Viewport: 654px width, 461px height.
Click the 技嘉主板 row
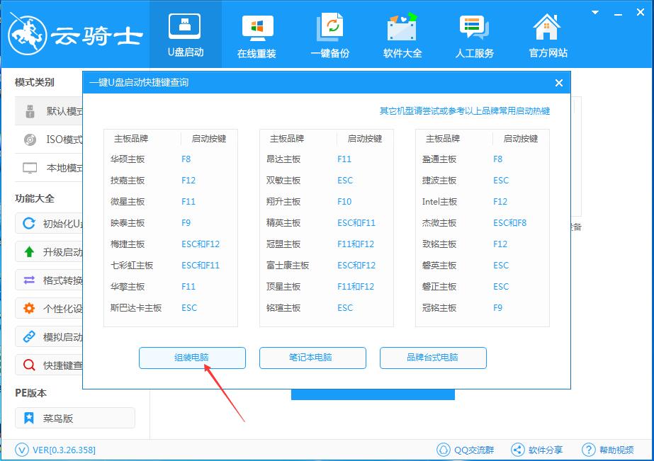point(170,181)
